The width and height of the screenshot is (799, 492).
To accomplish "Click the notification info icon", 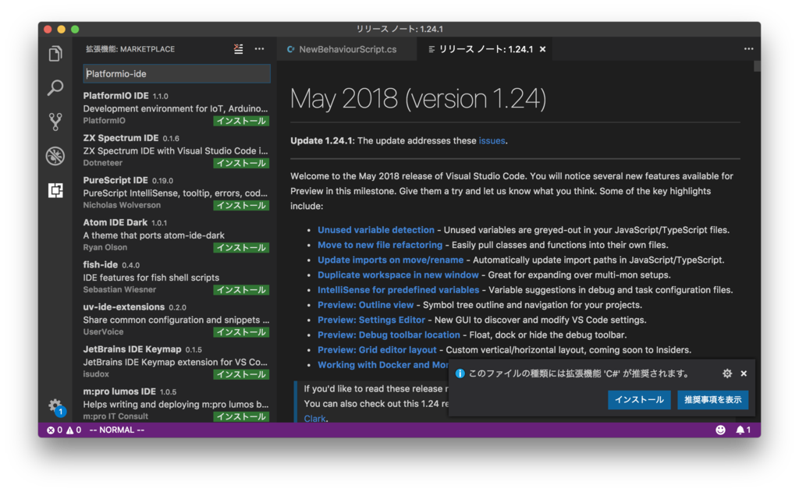I will (x=460, y=373).
